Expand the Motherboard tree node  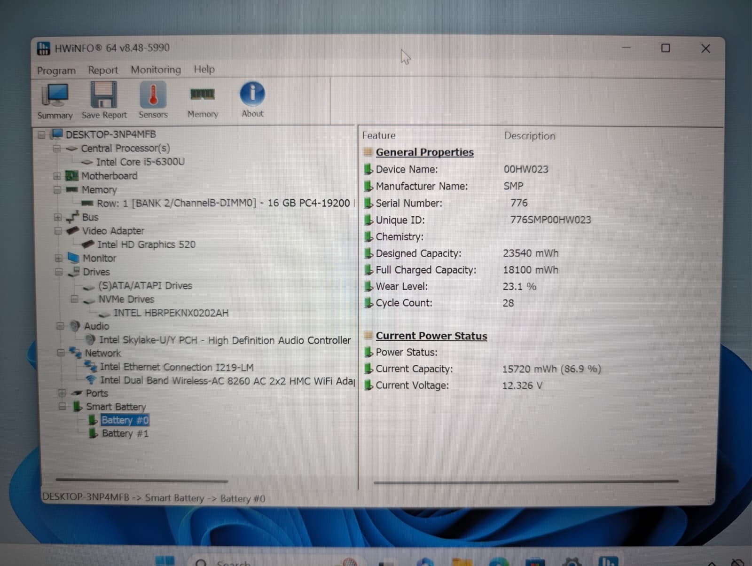(x=57, y=176)
